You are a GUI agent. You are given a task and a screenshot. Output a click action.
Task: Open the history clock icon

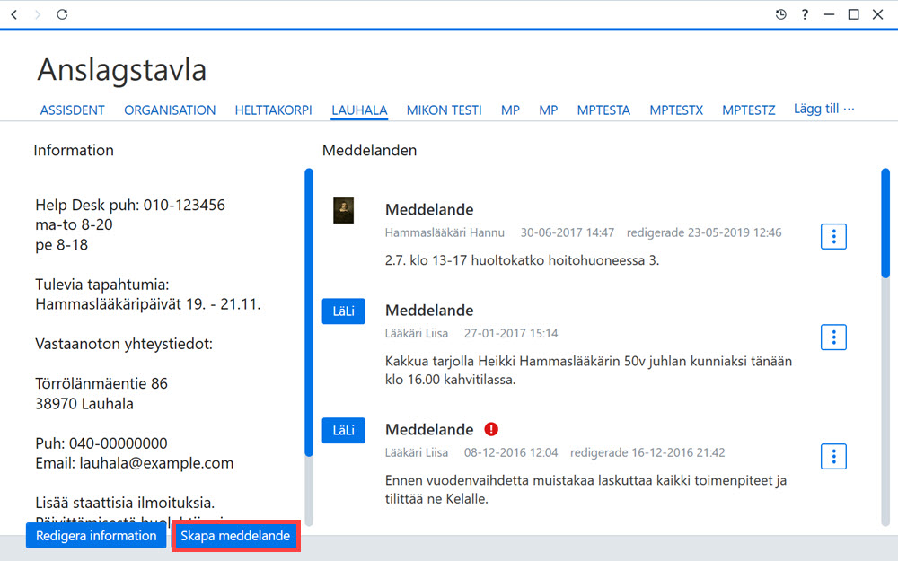[780, 14]
